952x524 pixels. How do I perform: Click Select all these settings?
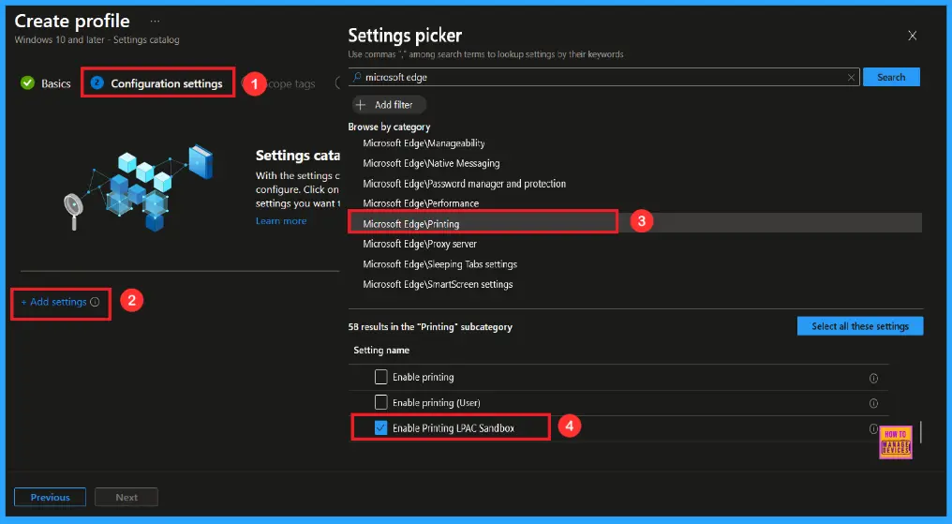860,326
